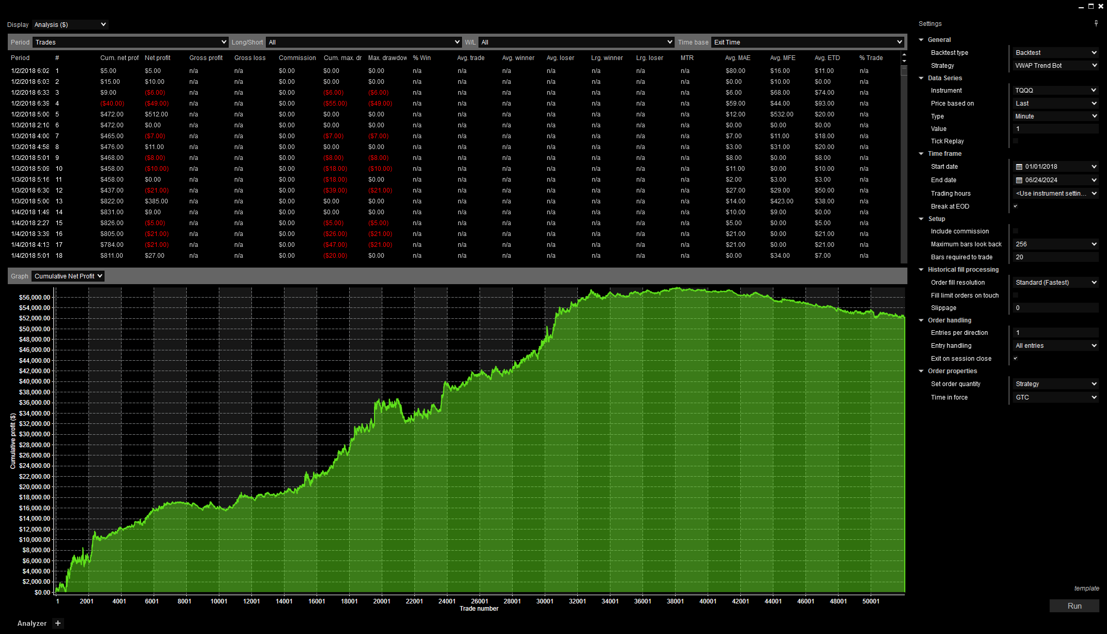Toggle Fill limit orders on touch checkbox
Viewport: 1107px width, 634px height.
pyautogui.click(x=1015, y=295)
